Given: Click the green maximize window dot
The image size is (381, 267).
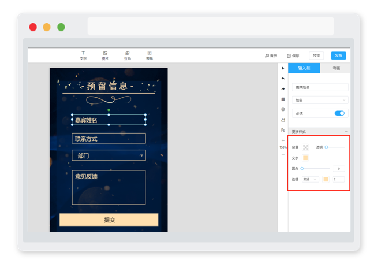Looking at the screenshot, I should [x=61, y=27].
